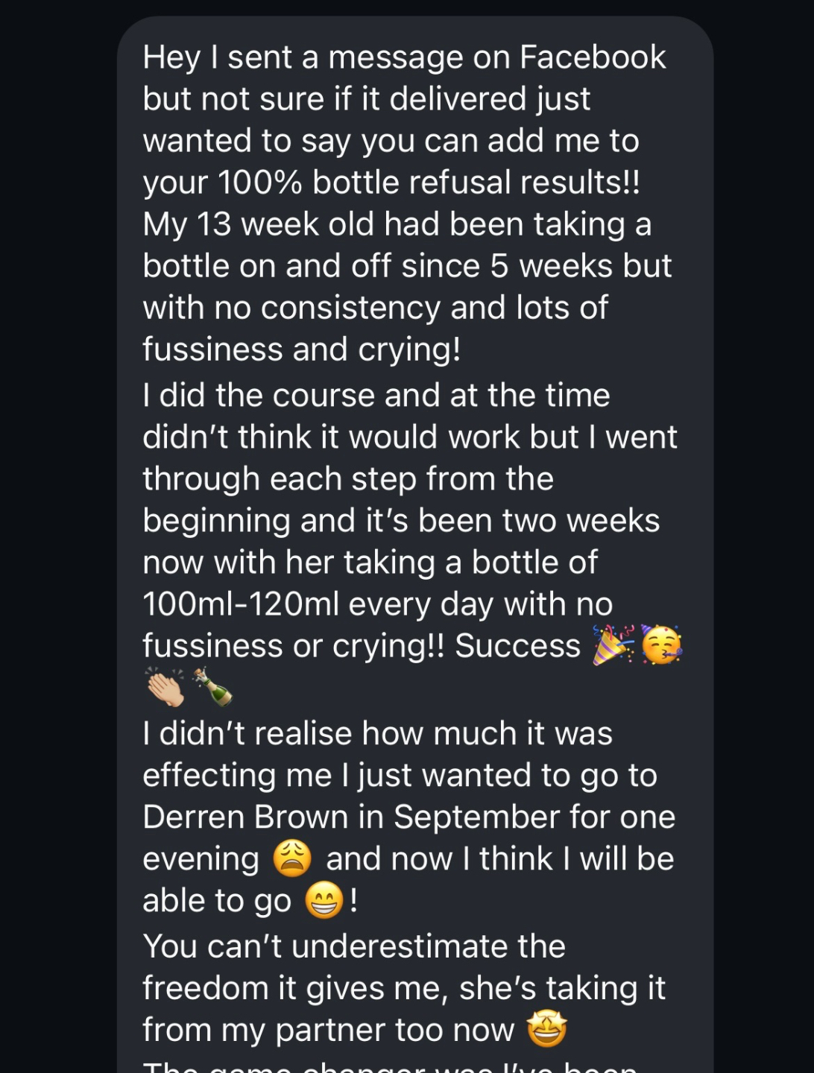Click the party popper emoji
814x1073 pixels.
[613, 645]
